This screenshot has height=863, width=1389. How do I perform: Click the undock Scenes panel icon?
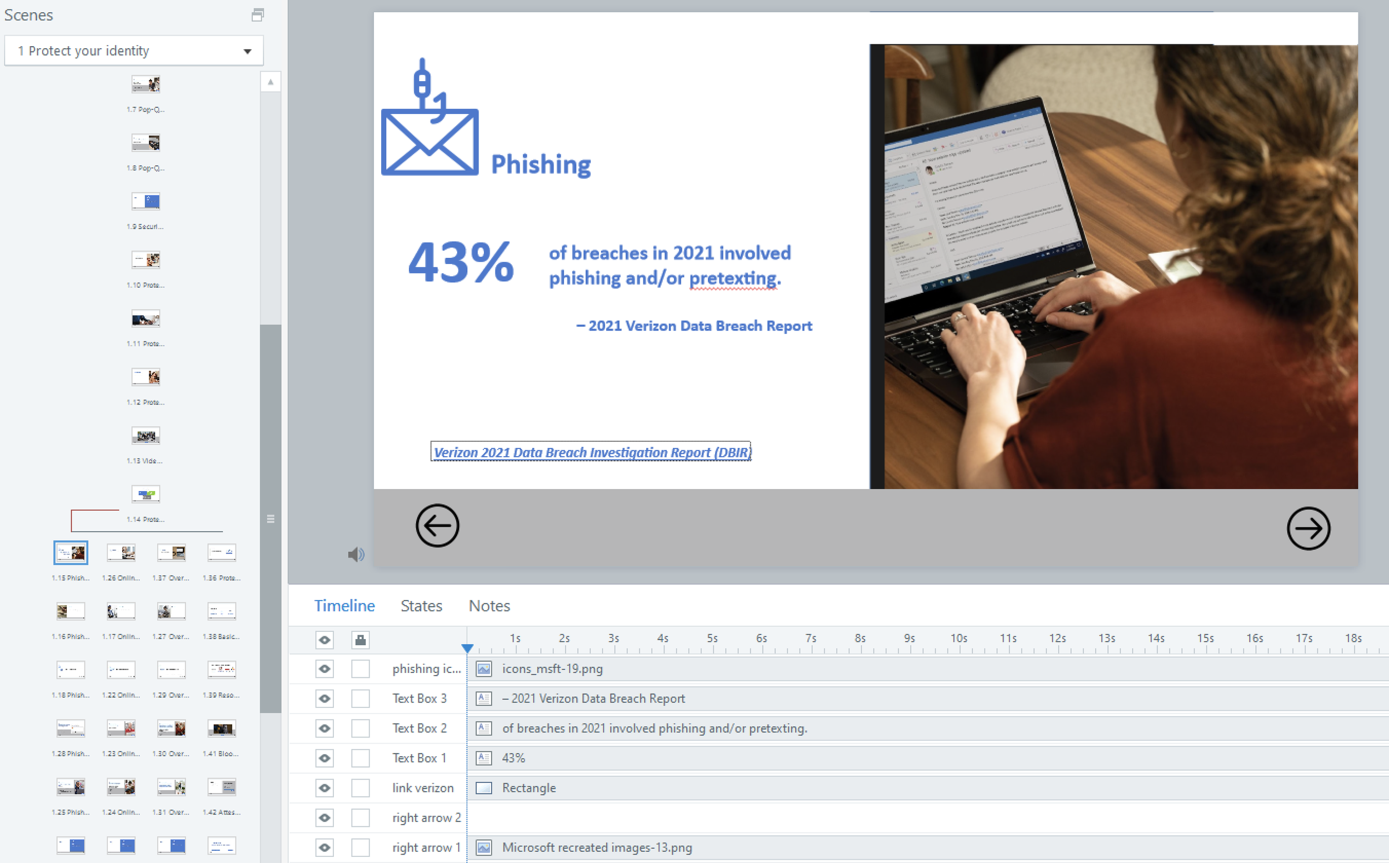pyautogui.click(x=257, y=15)
